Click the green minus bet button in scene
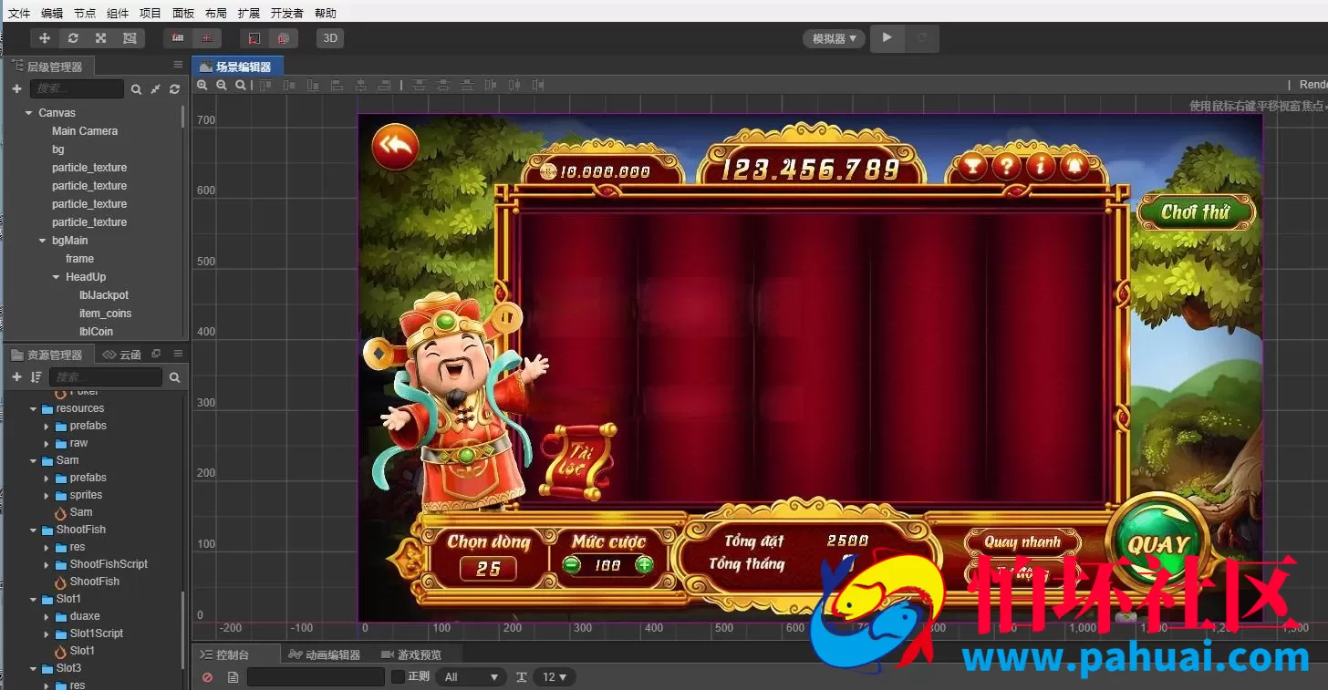 572,565
